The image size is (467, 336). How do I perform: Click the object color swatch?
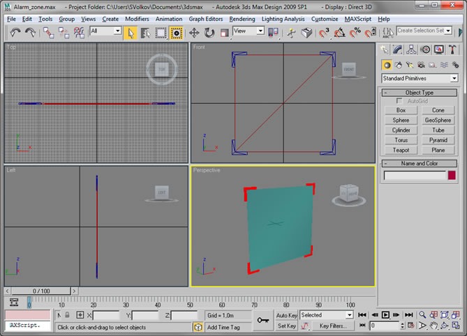click(452, 176)
